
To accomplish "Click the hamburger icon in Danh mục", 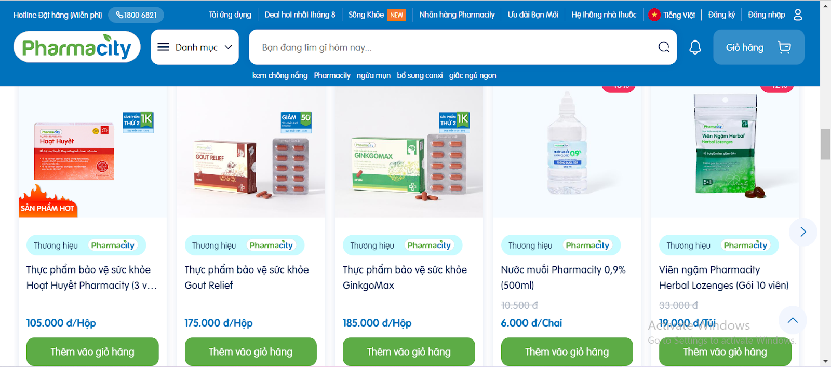I will tap(163, 47).
